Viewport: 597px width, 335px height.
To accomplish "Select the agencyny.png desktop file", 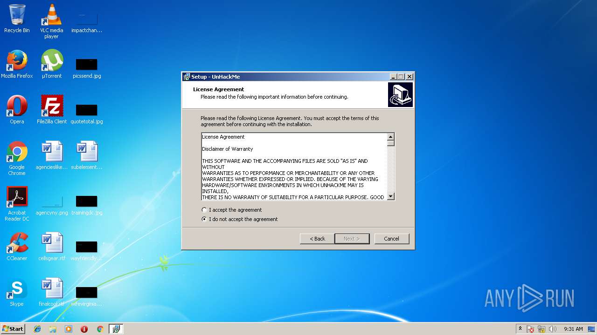I will point(51,205).
